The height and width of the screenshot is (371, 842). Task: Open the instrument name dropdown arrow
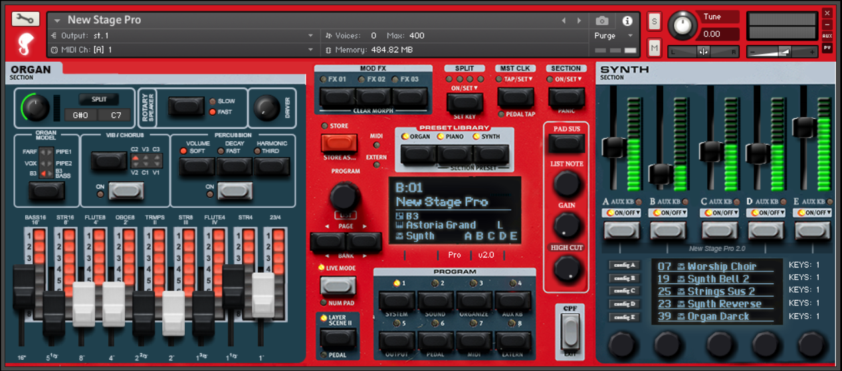pyautogui.click(x=58, y=21)
